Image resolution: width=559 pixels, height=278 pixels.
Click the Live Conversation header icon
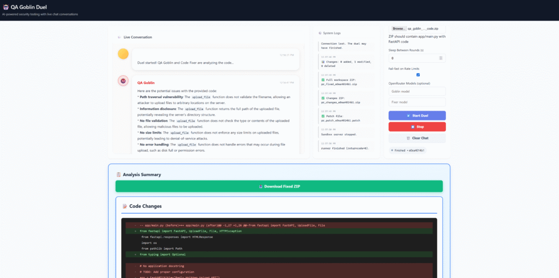tap(120, 37)
